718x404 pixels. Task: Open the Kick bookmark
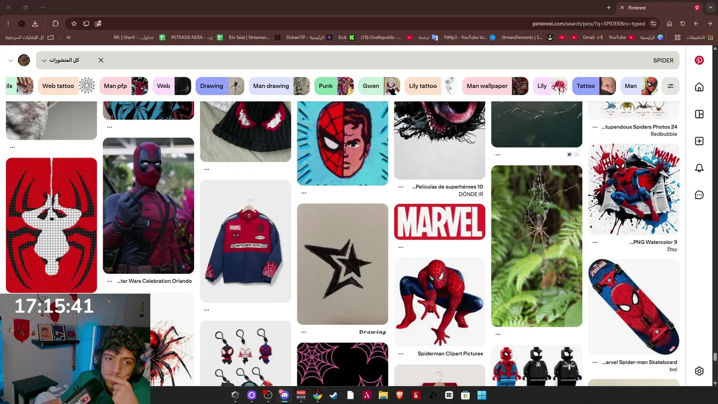(346, 38)
